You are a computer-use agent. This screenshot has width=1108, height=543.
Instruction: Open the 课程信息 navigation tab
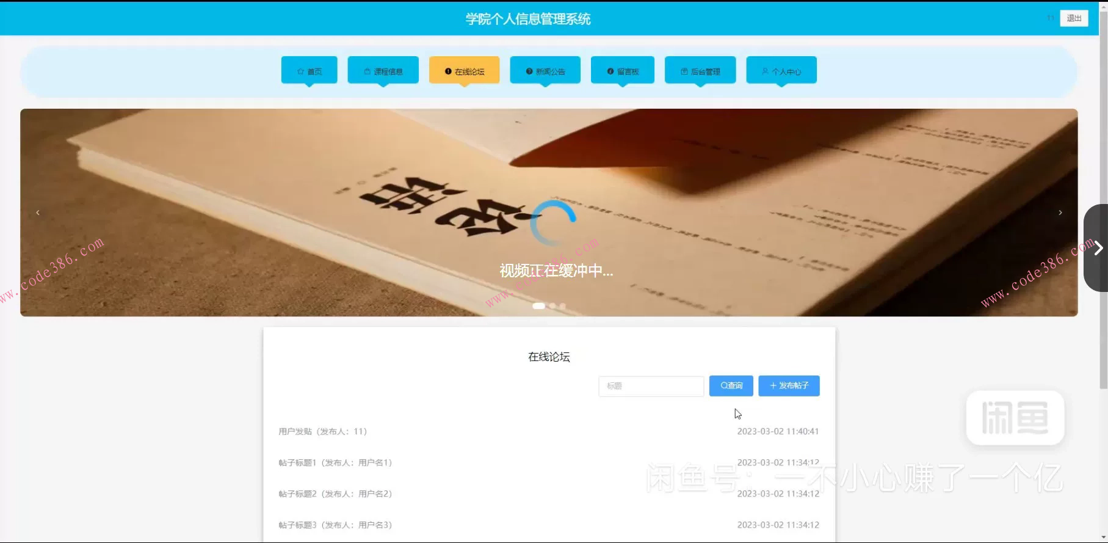tap(383, 70)
